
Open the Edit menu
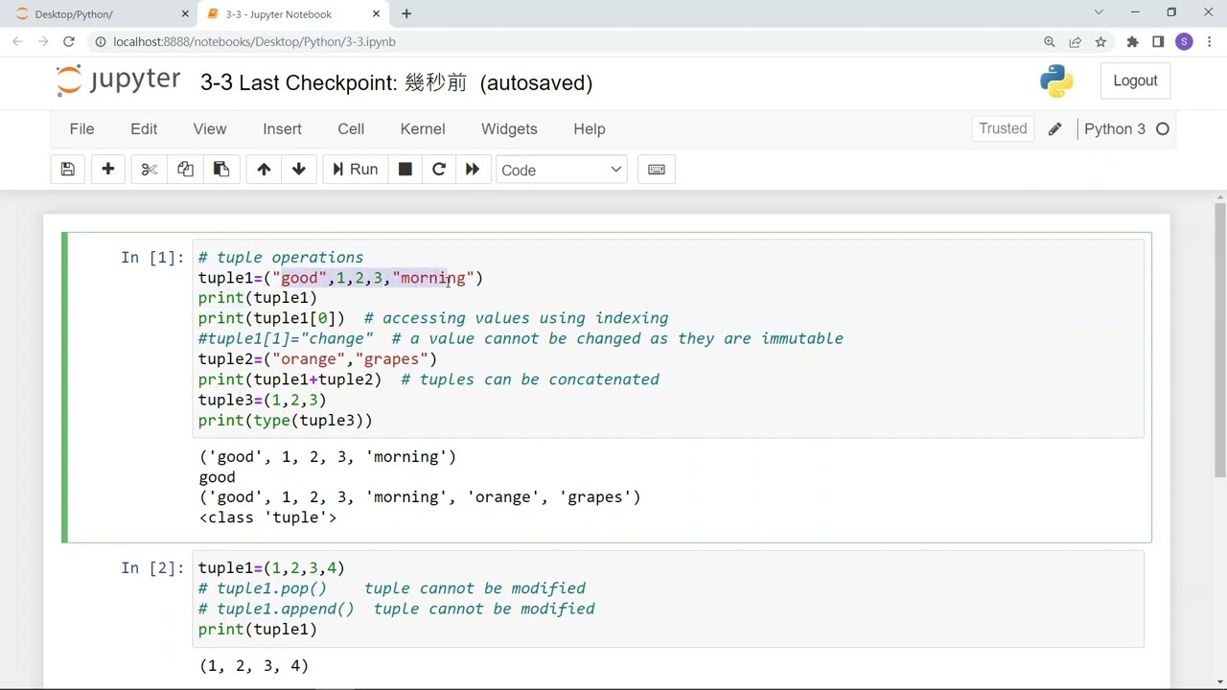tap(144, 129)
